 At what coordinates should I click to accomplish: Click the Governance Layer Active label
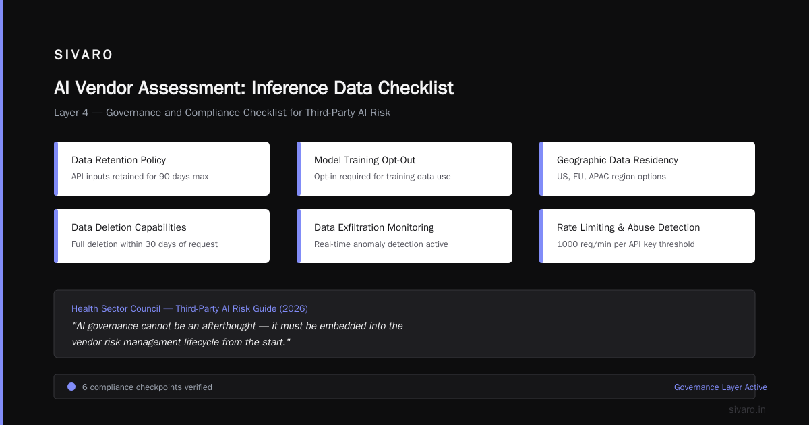click(721, 387)
